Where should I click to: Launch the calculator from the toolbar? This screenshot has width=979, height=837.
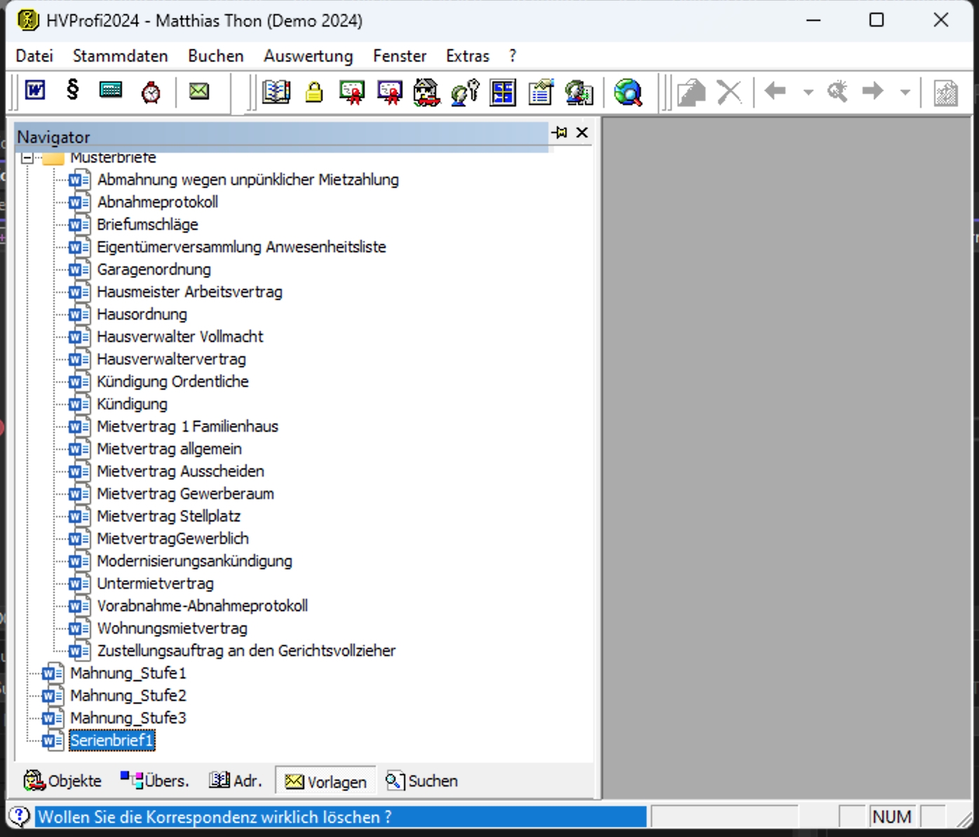point(111,90)
